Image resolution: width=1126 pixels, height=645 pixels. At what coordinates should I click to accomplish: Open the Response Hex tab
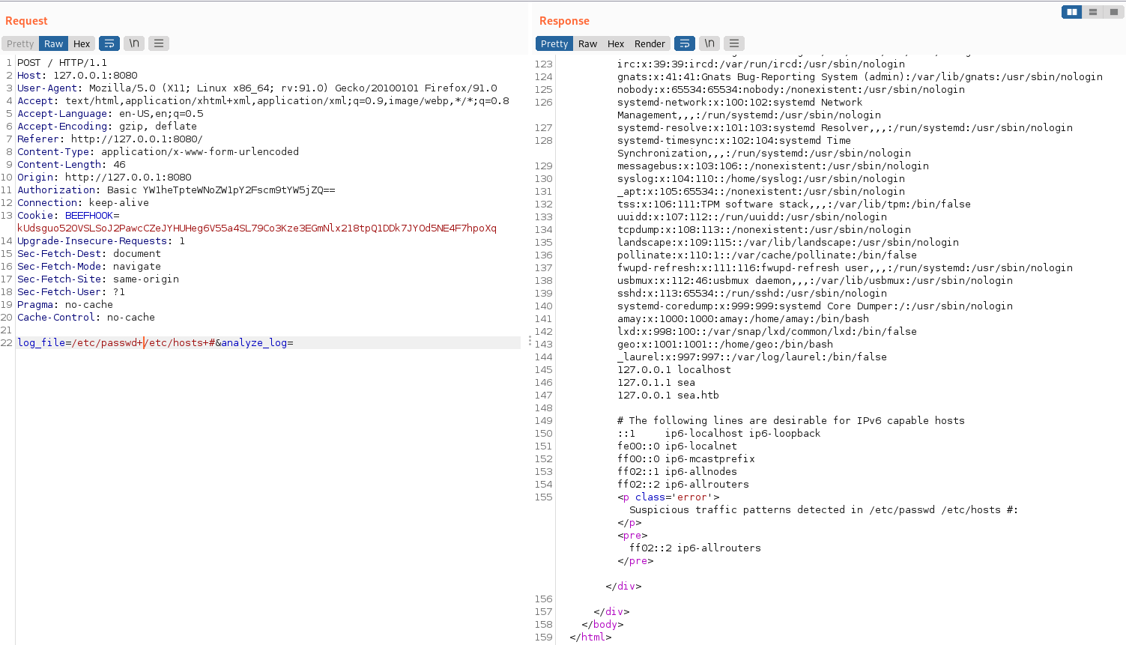(616, 43)
